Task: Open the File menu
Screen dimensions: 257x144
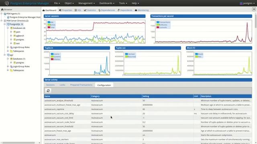Action: 57,3
